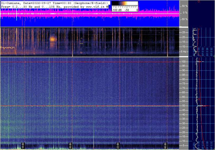Viewport: 215px width, 150px height.
Task: Click the cyan spike in amplitude waveform strip
Action: pos(17,14)
